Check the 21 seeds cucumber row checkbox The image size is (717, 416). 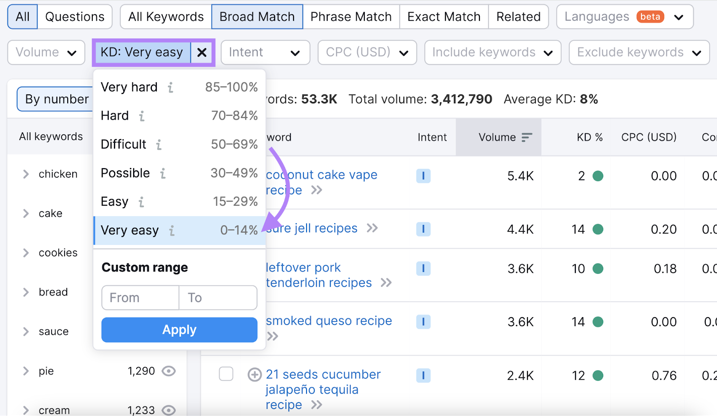point(226,374)
